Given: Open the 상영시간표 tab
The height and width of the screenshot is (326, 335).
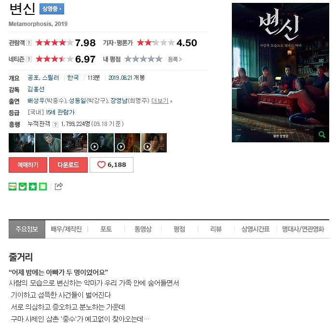Looking at the screenshot, I should click(255, 229).
